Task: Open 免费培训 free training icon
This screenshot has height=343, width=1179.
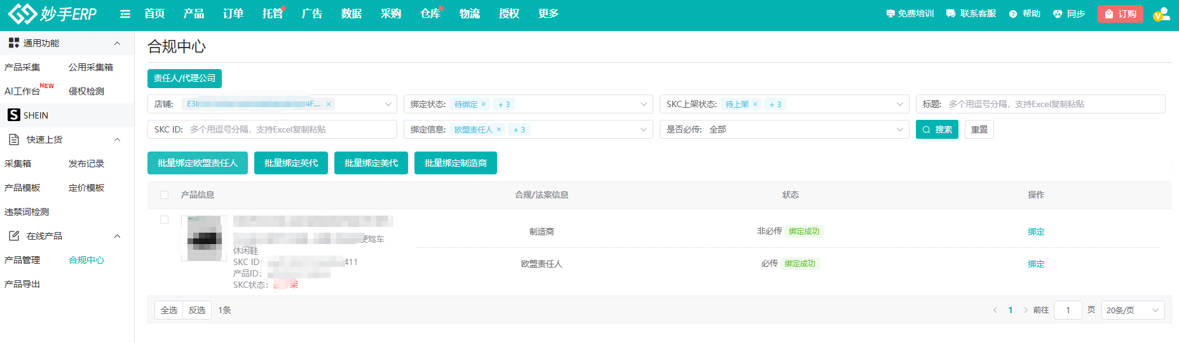Action: [x=890, y=14]
